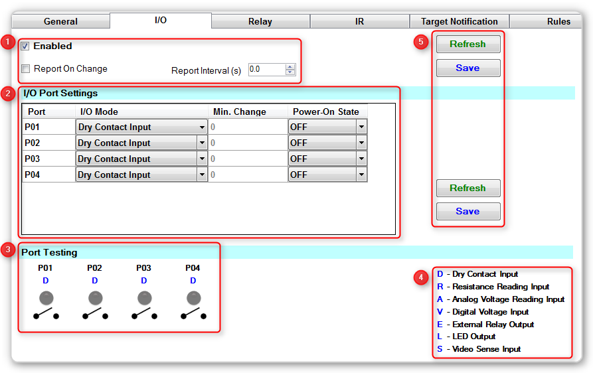Click red annotation marker number 5
Image resolution: width=593 pixels, height=373 pixels.
tap(420, 42)
